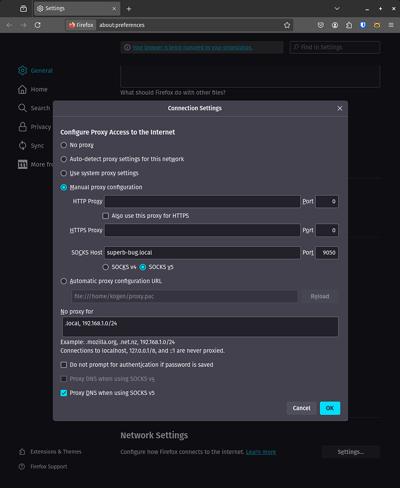Open the Firefox application menu
The image size is (400, 488).
click(390, 25)
